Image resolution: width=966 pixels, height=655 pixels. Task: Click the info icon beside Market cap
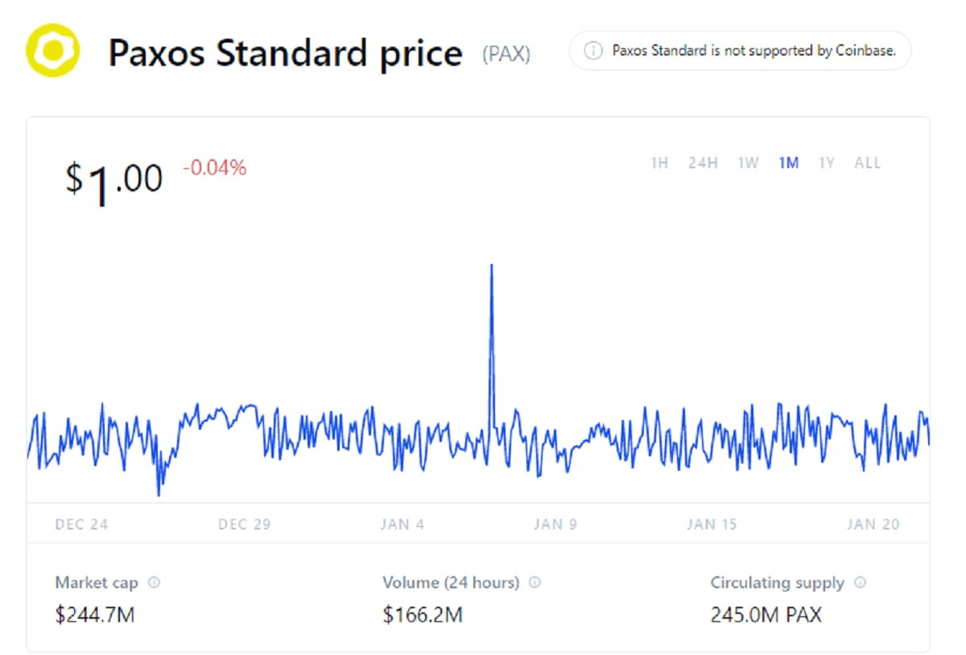click(x=154, y=583)
